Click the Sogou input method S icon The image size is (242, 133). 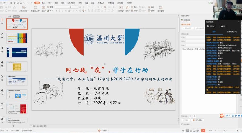222,115
